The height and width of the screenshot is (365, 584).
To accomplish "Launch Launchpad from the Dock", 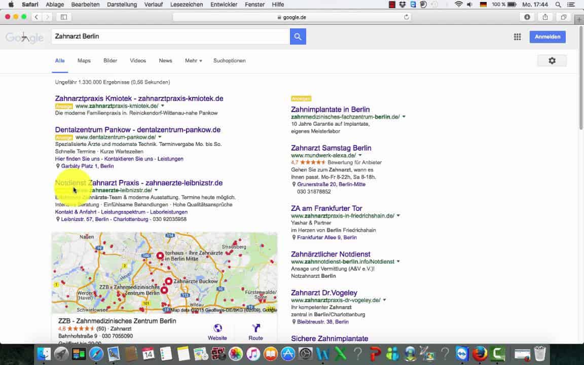I will tap(61, 354).
